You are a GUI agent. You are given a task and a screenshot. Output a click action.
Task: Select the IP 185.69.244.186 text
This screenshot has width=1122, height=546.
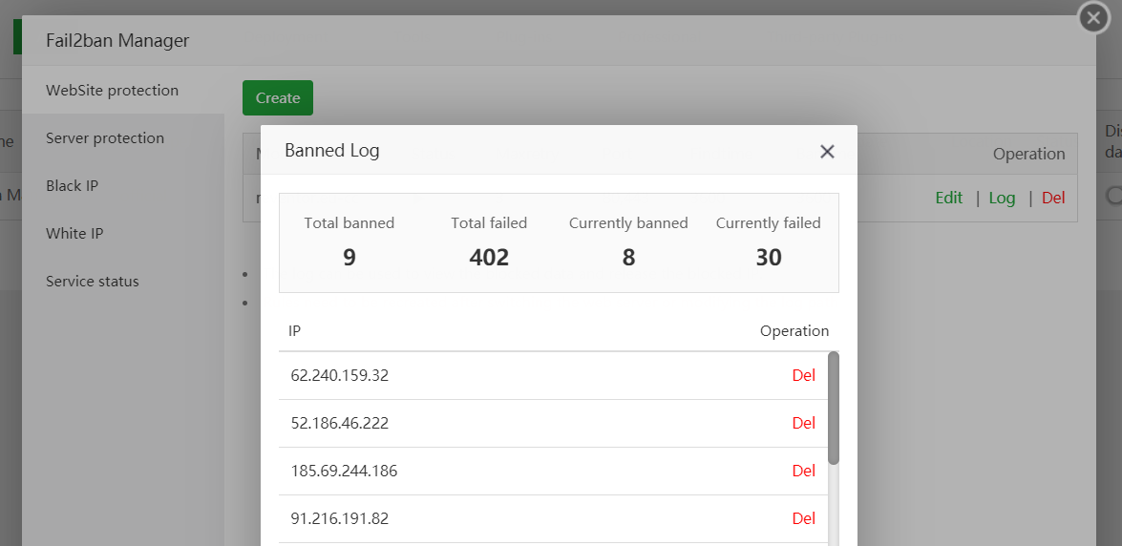(344, 471)
